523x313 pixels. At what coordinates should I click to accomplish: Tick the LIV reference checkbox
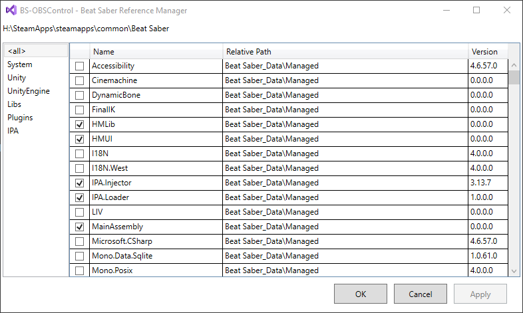(x=79, y=212)
